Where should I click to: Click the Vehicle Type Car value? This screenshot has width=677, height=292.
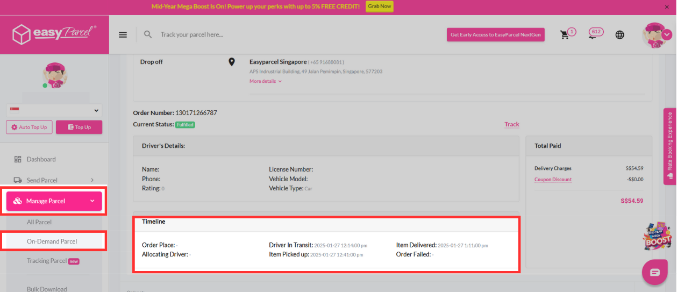pyautogui.click(x=308, y=189)
